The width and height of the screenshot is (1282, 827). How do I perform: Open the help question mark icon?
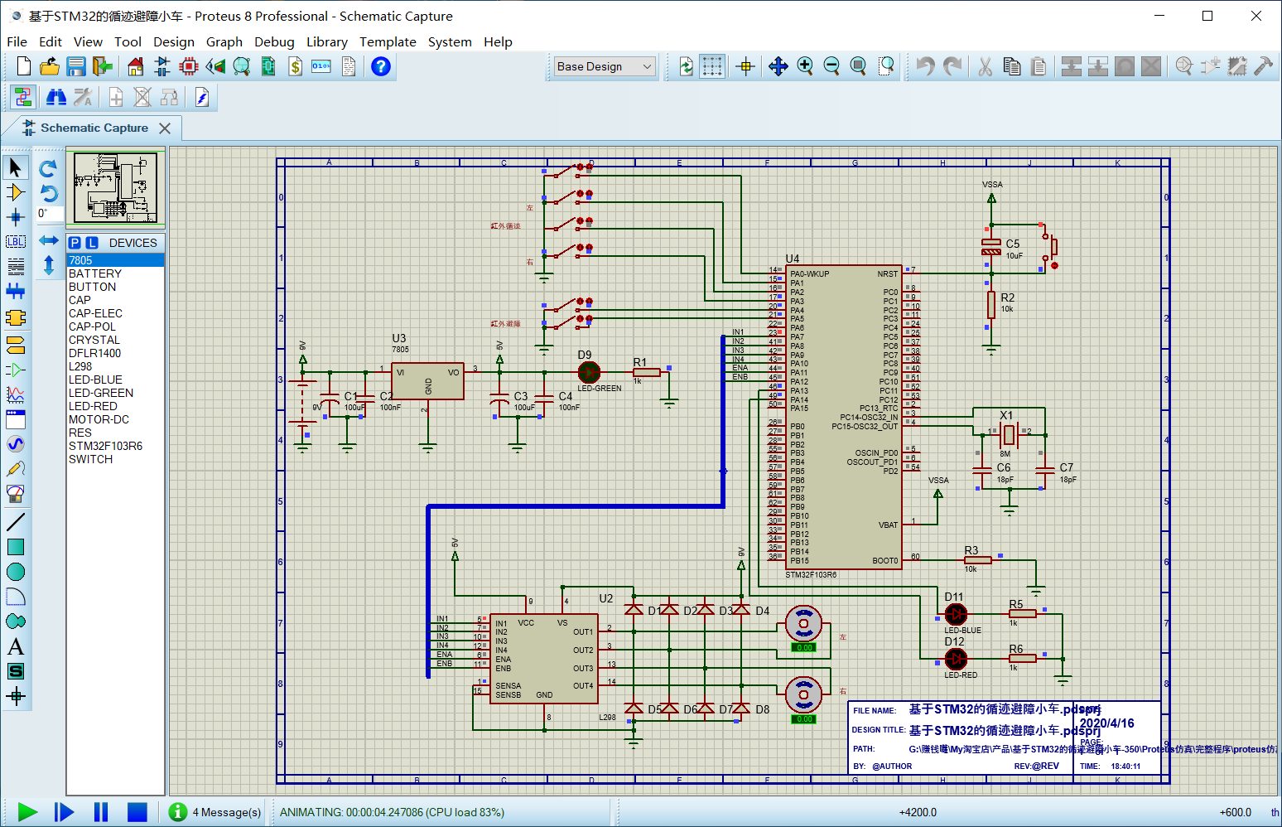(381, 66)
